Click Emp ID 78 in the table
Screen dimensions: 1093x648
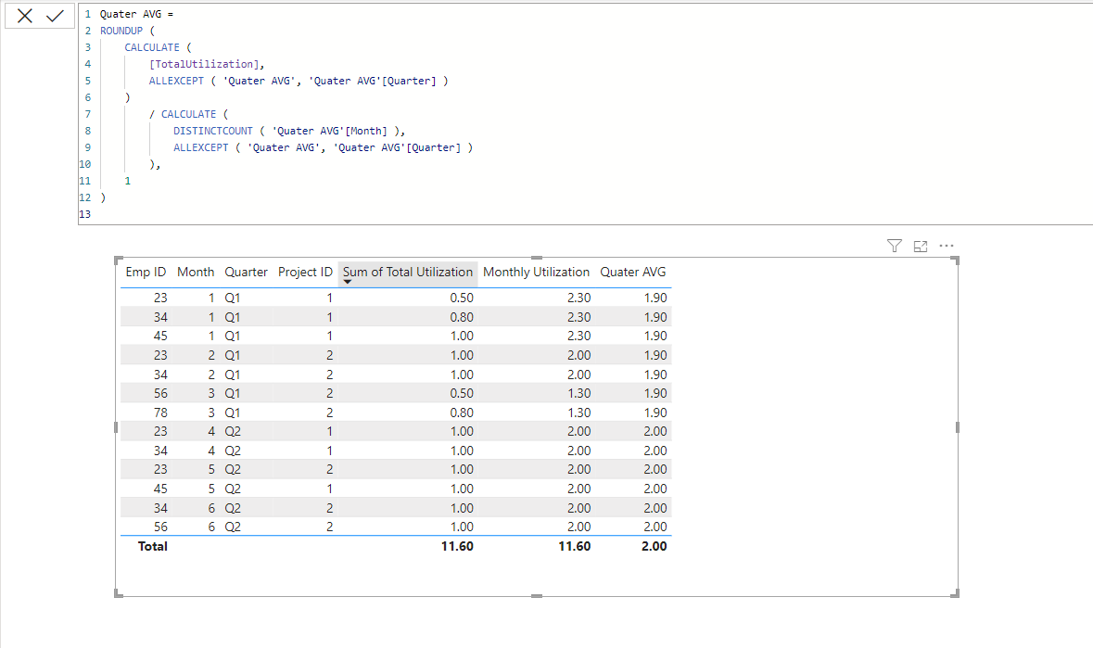(160, 413)
